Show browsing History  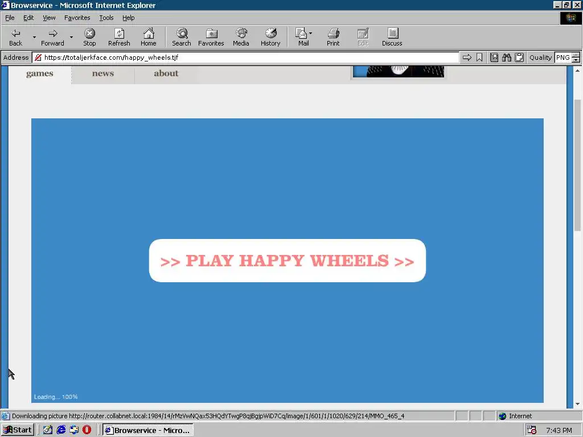tap(270, 37)
